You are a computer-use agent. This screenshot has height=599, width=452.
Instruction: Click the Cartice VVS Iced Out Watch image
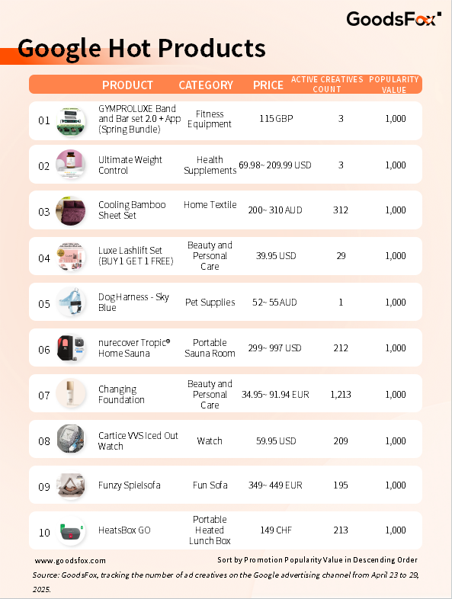click(x=71, y=439)
